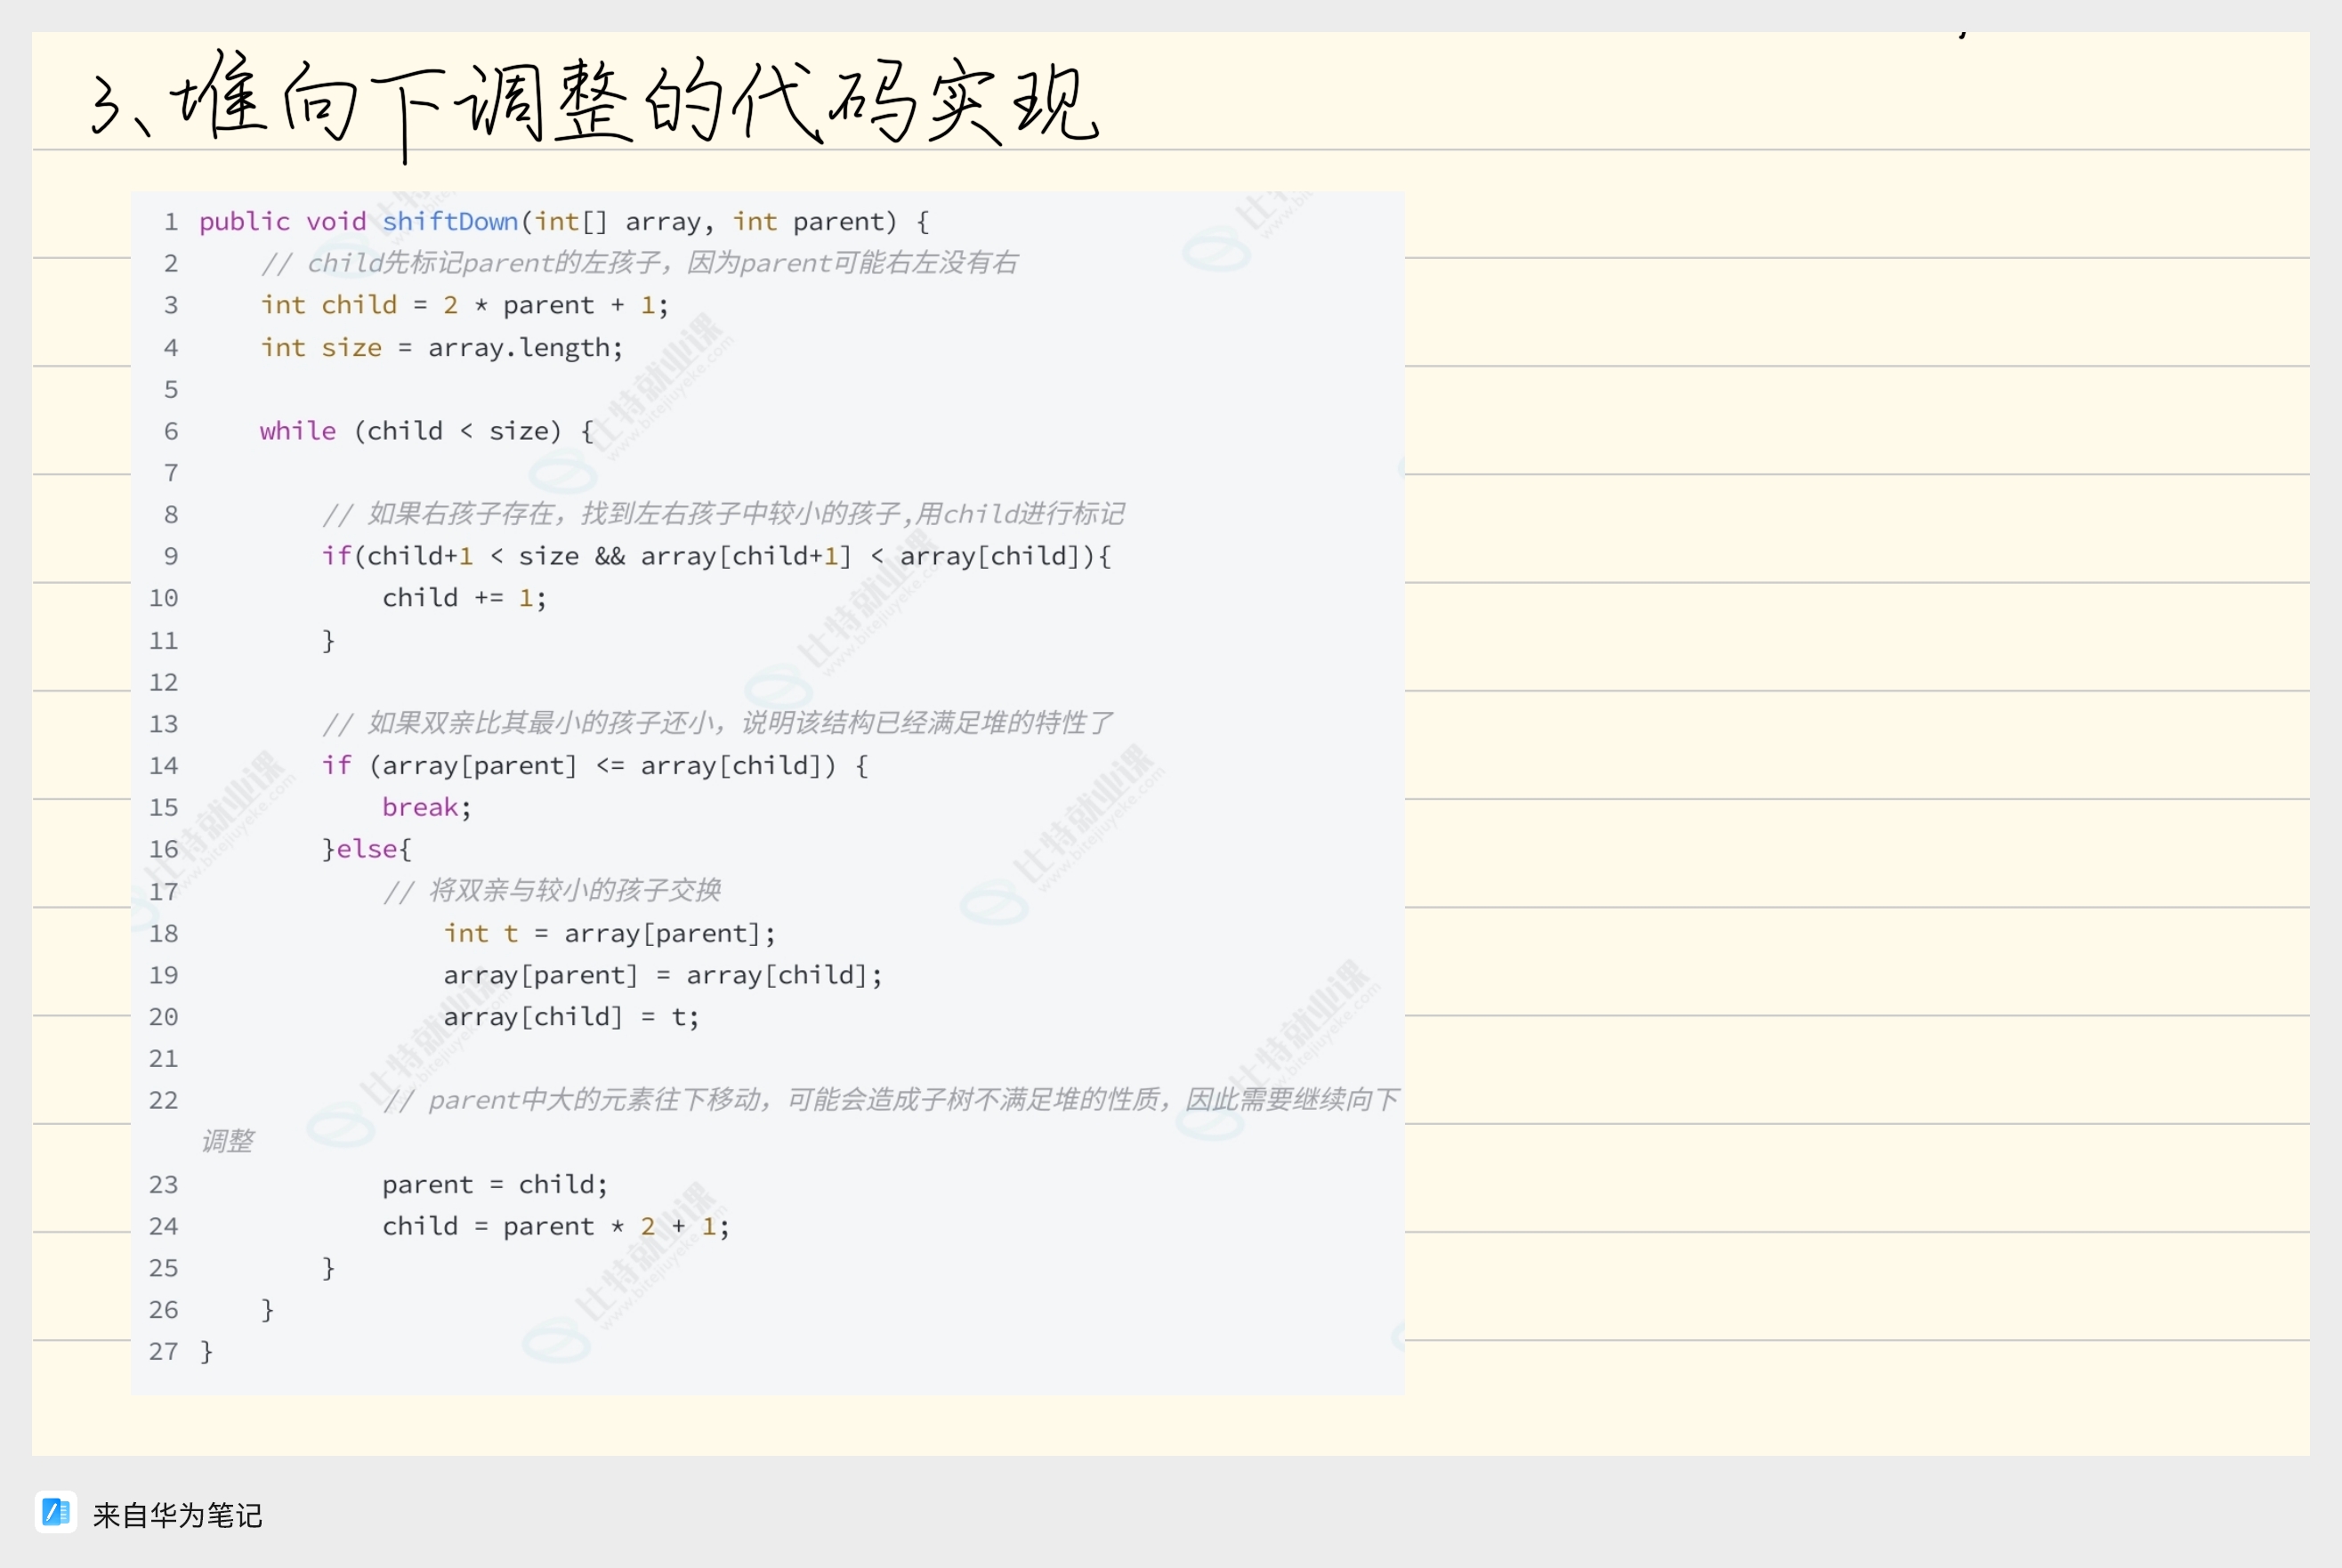Screen dimensions: 2342x1568
Task: Click the 'parent = child;' statement
Action: 494,1184
